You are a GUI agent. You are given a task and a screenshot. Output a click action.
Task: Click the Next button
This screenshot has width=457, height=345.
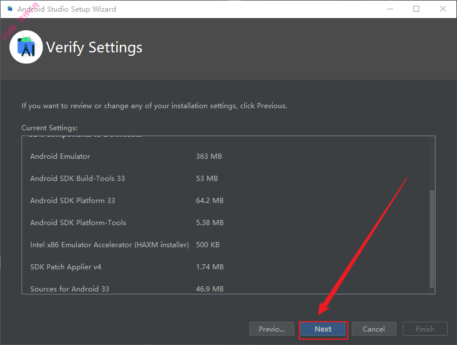point(323,329)
